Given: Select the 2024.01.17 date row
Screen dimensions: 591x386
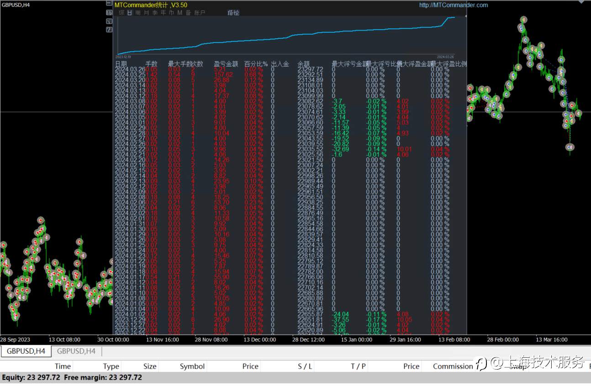Looking at the screenshot, I should [x=130, y=277].
